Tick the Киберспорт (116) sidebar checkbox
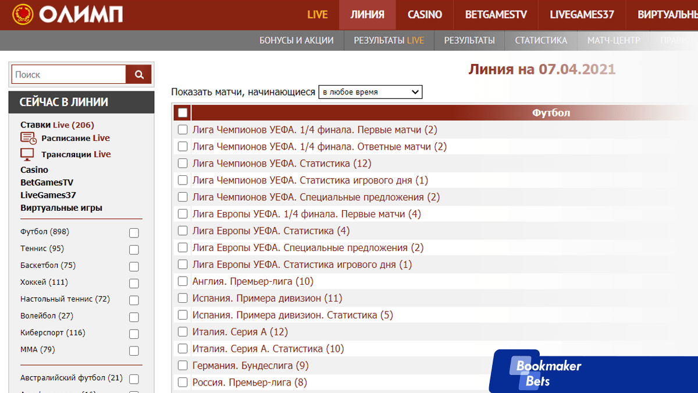This screenshot has height=393, width=698. tap(134, 334)
